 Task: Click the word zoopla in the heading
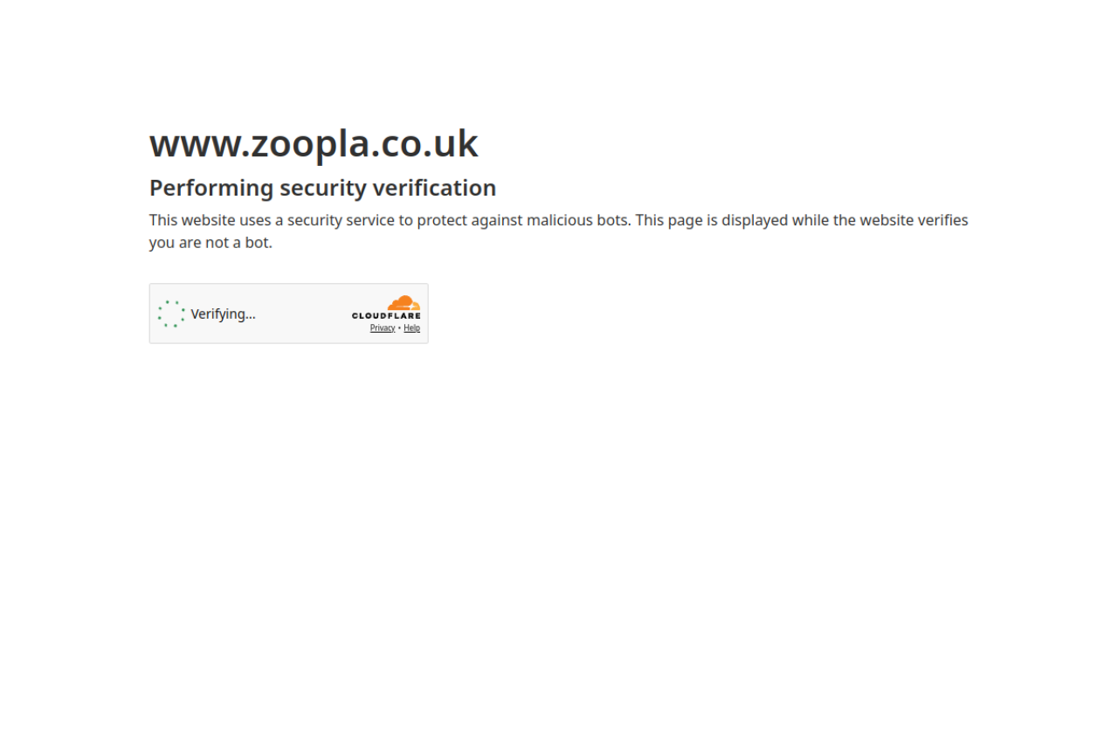310,145
